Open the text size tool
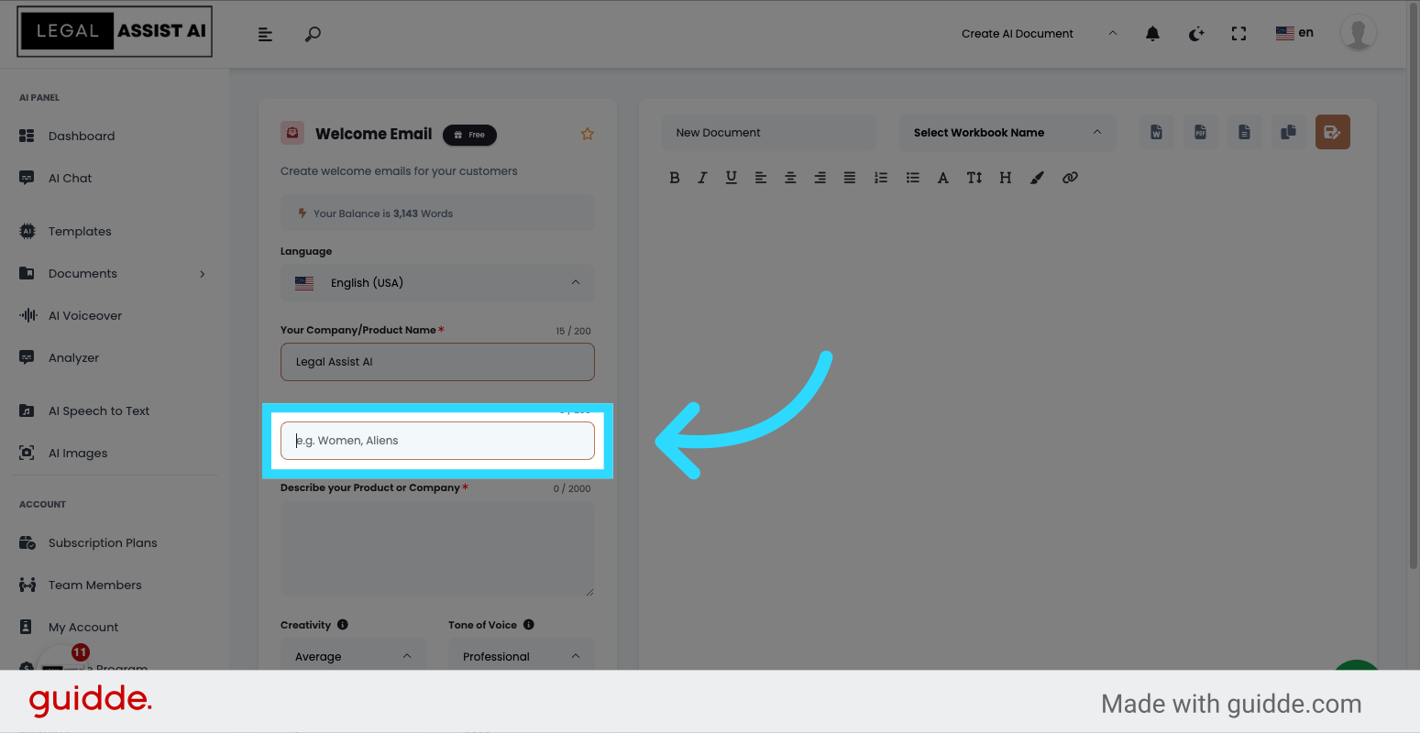This screenshot has height=733, width=1420. 974,178
